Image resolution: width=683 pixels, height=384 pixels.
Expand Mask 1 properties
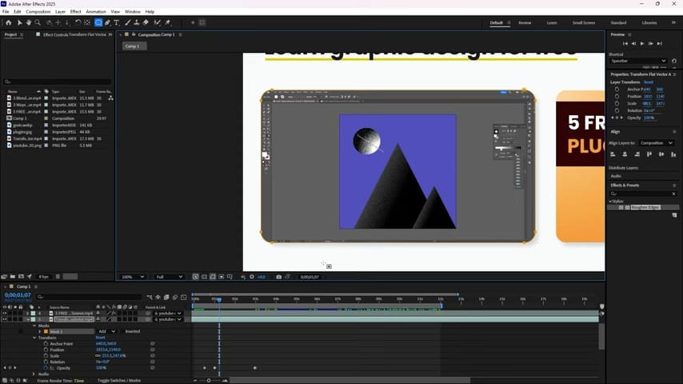coord(40,332)
